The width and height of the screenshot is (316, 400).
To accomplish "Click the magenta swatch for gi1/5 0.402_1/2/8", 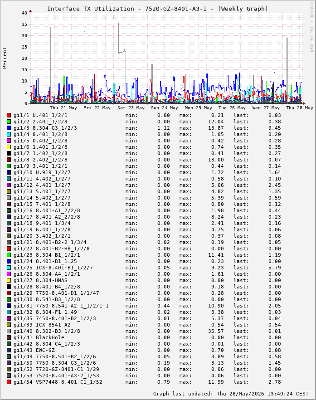I will 9,141.
